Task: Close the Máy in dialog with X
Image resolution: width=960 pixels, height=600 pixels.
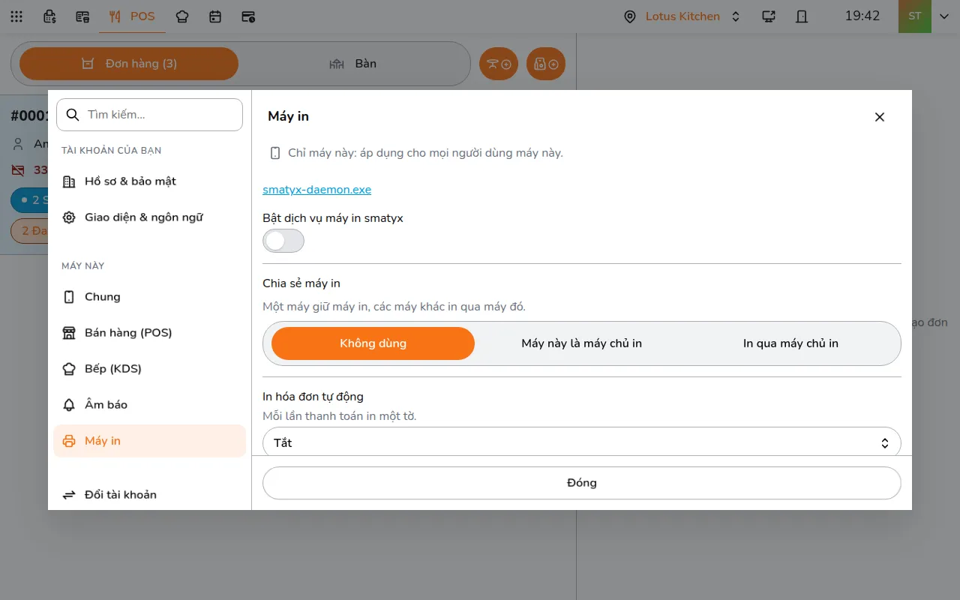Action: (880, 117)
